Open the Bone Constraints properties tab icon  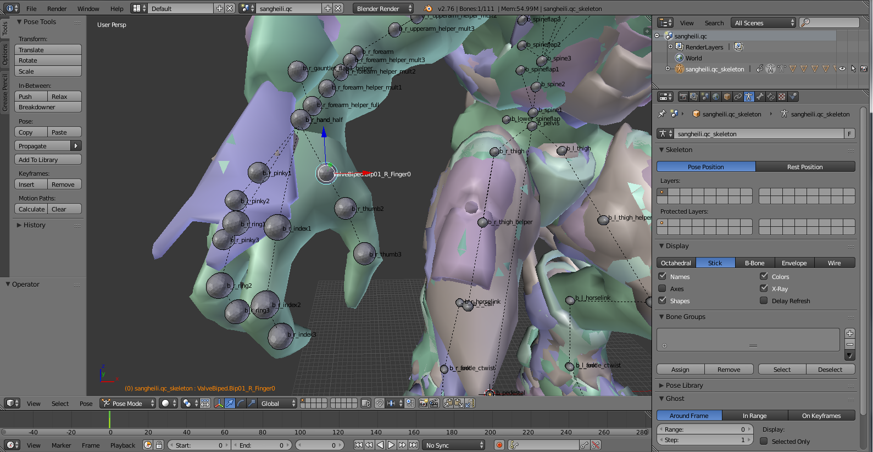[771, 97]
